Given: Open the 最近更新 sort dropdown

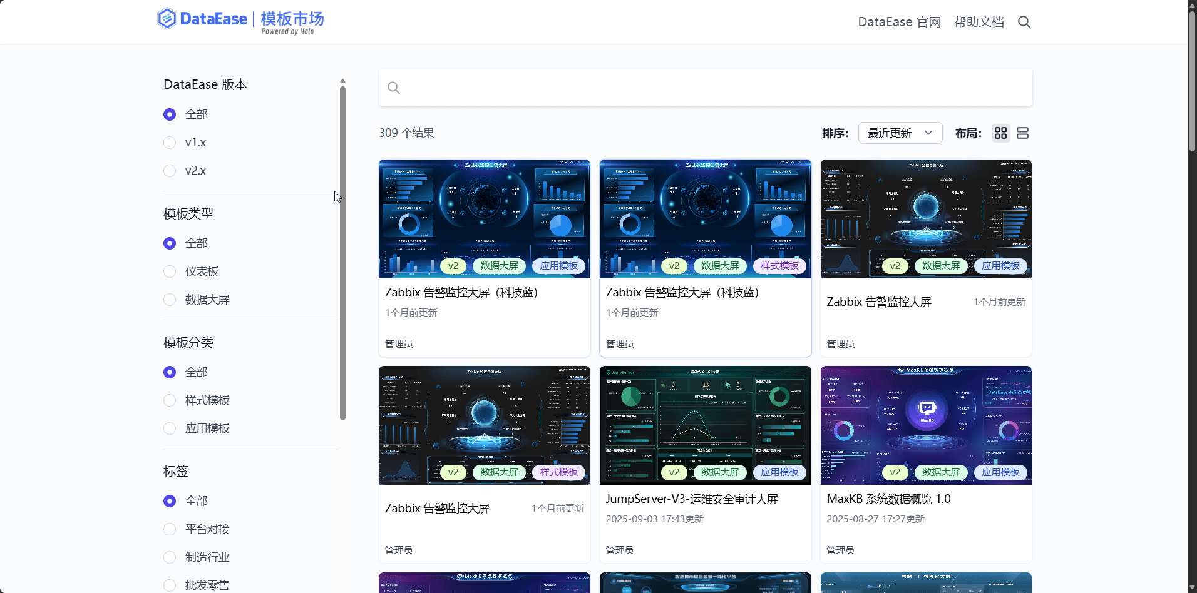Looking at the screenshot, I should 900,133.
